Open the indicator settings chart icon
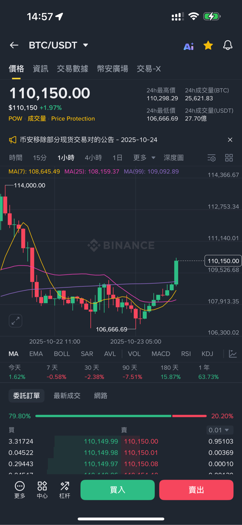 click(233, 354)
